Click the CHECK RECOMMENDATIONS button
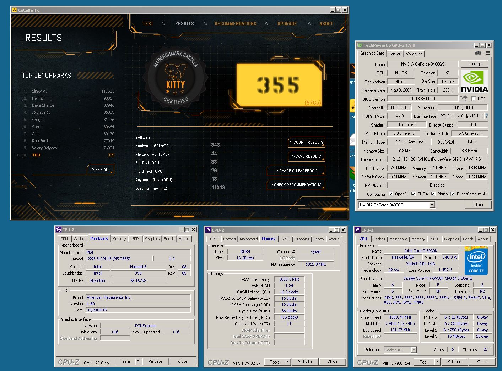 296,185
